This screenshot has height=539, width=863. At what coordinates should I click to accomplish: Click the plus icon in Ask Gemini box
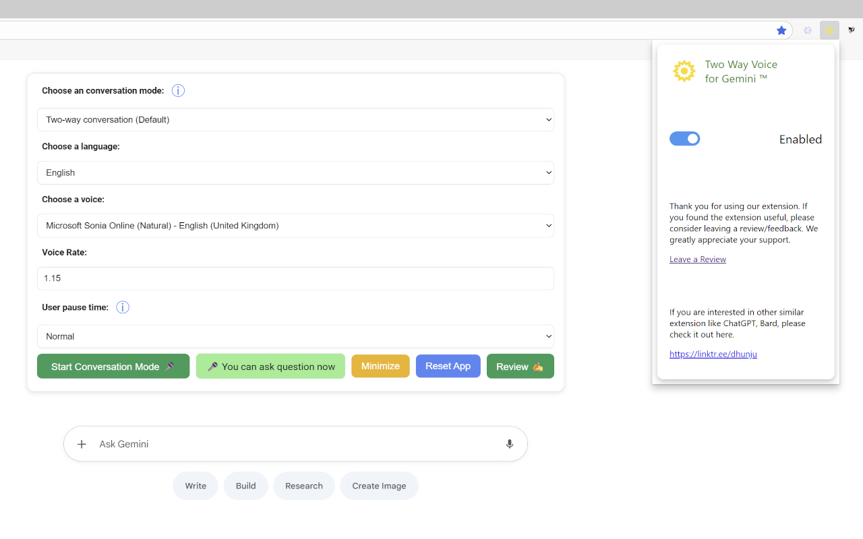(x=82, y=444)
